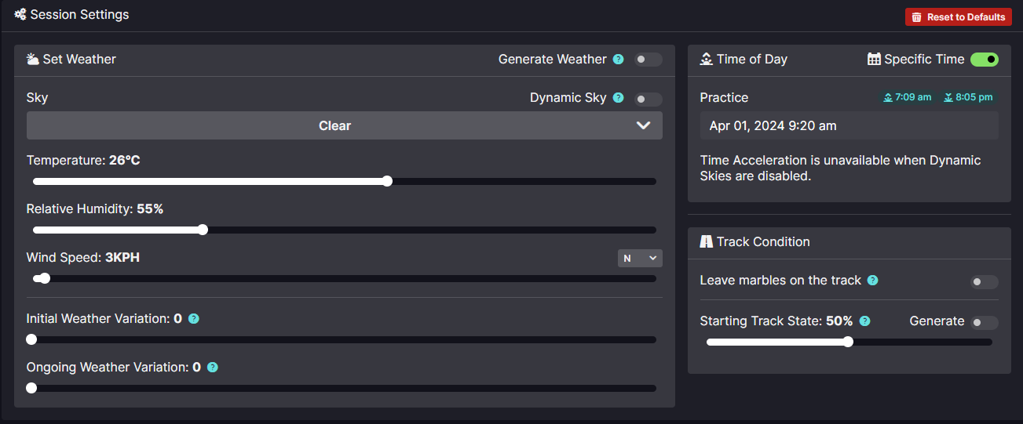Image resolution: width=1023 pixels, height=424 pixels.
Task: Click the marbles on track help icon
Action: pos(872,280)
